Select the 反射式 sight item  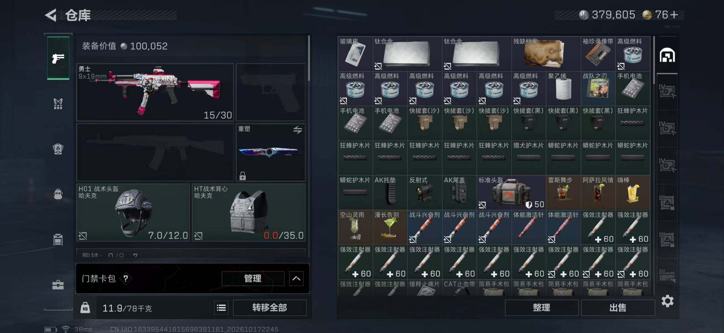tap(425, 192)
